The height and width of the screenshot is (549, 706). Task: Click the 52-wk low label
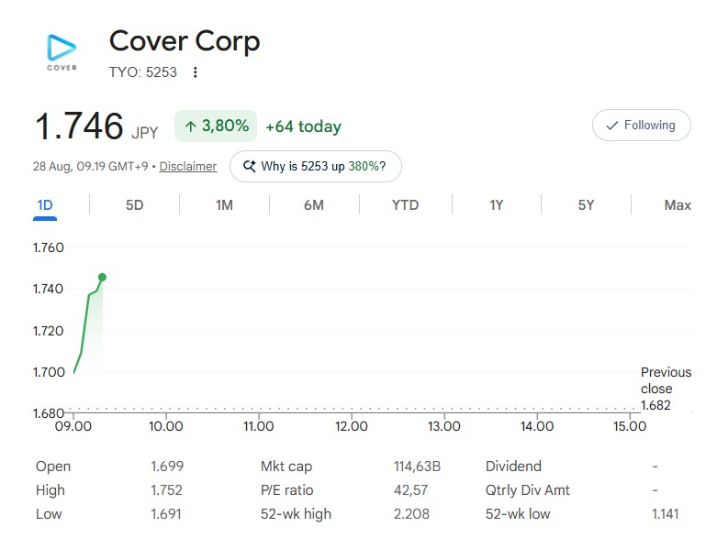point(518,514)
